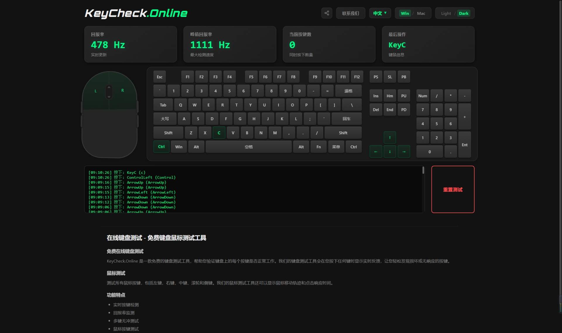
Task: Select the Dark theme
Action: point(463,13)
